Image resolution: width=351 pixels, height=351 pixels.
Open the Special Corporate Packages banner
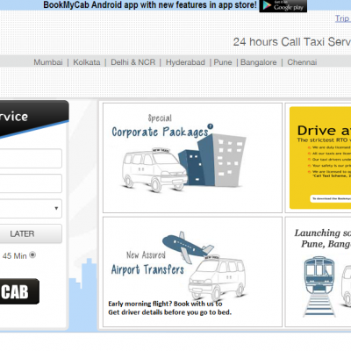tap(192, 158)
